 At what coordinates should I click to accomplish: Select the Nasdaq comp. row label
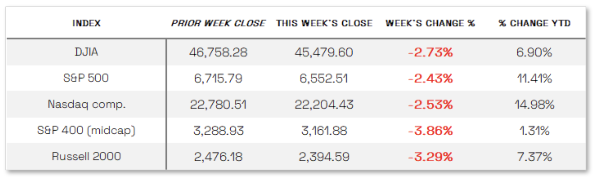tap(87, 104)
